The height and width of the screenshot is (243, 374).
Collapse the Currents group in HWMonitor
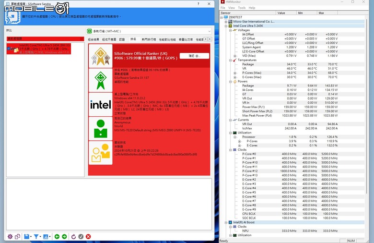pos(231,120)
